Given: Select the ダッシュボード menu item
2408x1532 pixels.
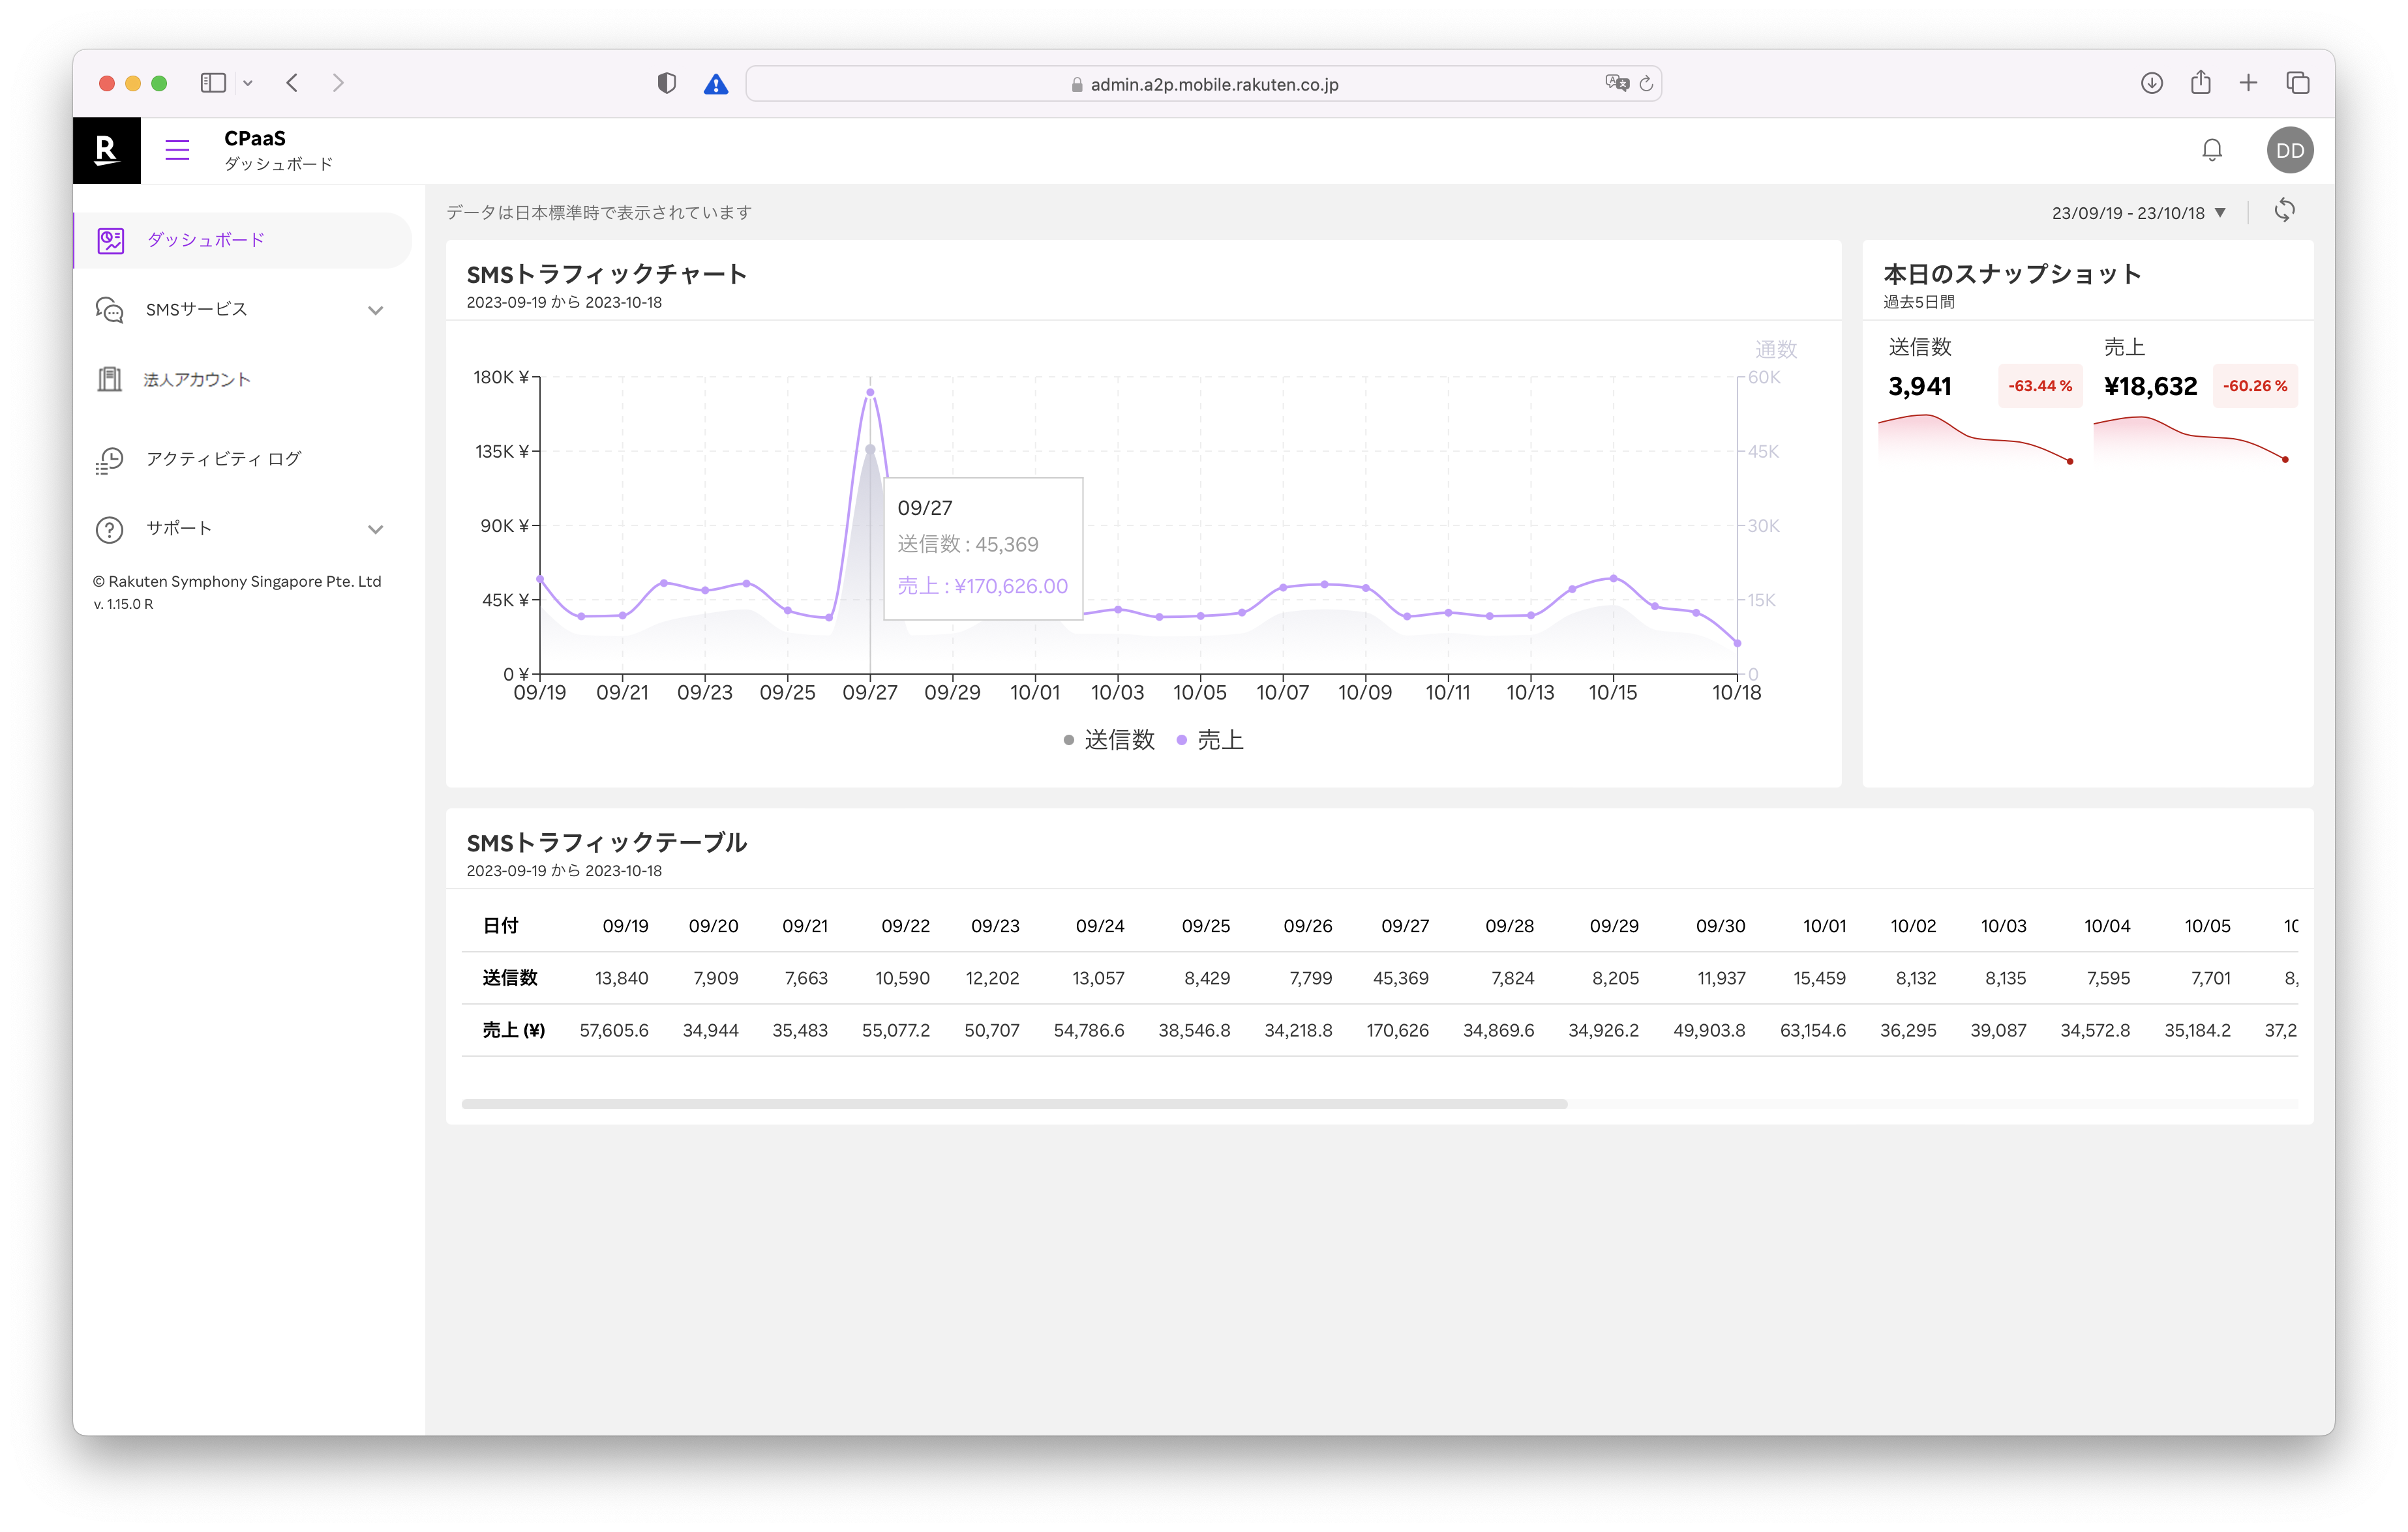Looking at the screenshot, I should (x=243, y=240).
